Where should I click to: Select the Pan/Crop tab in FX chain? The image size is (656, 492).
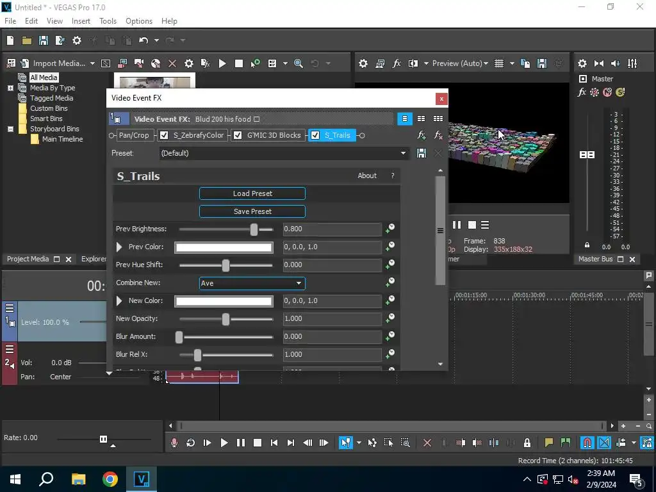point(134,135)
